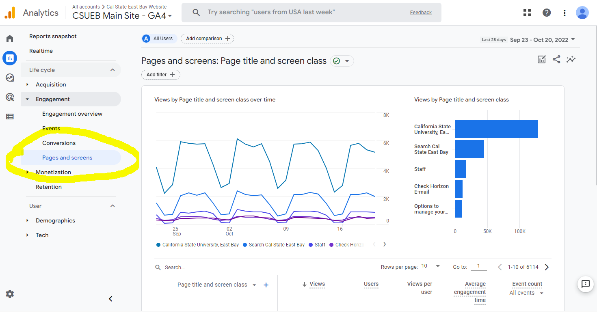Select the Reports icon in left rail
Viewport: 597px width, 313px height.
(10, 58)
